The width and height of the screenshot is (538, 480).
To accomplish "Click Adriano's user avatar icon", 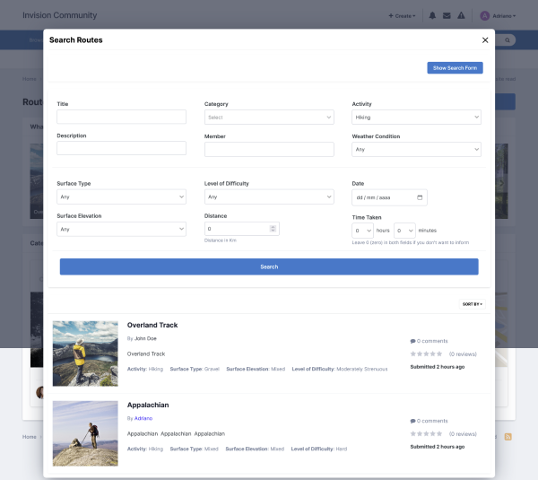I will click(x=484, y=15).
